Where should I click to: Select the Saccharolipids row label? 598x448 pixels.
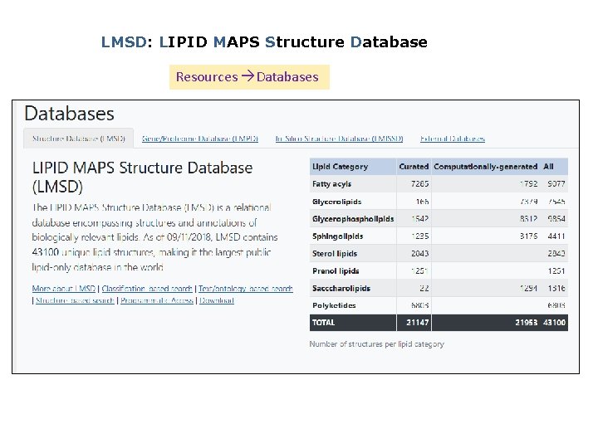coord(341,289)
